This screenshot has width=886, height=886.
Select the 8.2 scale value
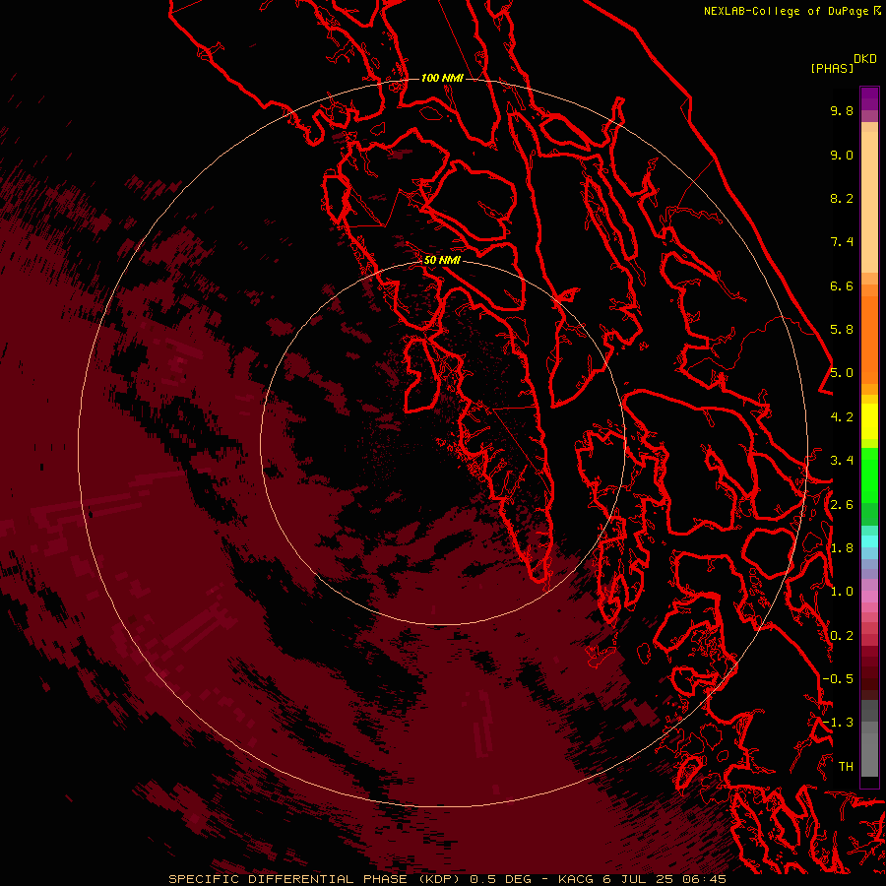click(x=842, y=198)
